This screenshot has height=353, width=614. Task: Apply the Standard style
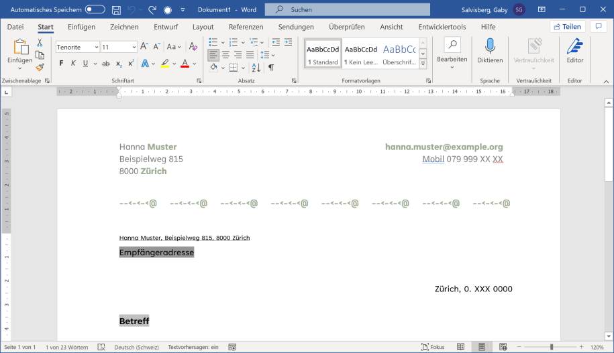click(323, 54)
